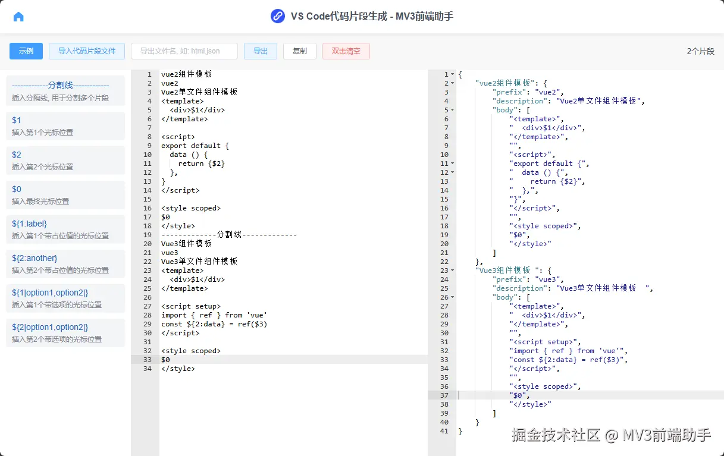
Task: Click the 复制 copy button
Action: coord(300,51)
